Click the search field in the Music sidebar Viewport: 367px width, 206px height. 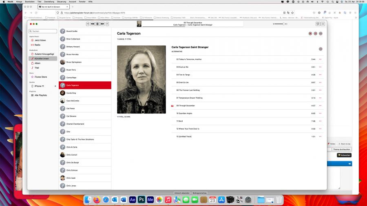tap(44, 31)
